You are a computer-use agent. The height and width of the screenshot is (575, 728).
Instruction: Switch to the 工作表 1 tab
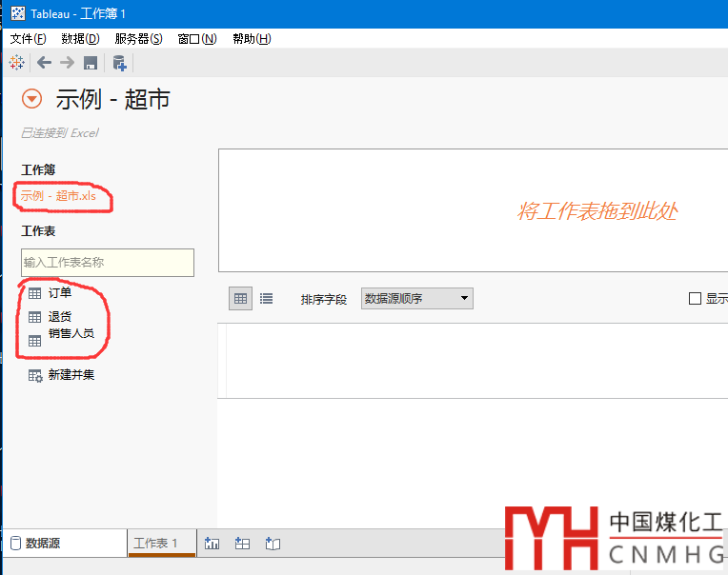pyautogui.click(x=162, y=543)
